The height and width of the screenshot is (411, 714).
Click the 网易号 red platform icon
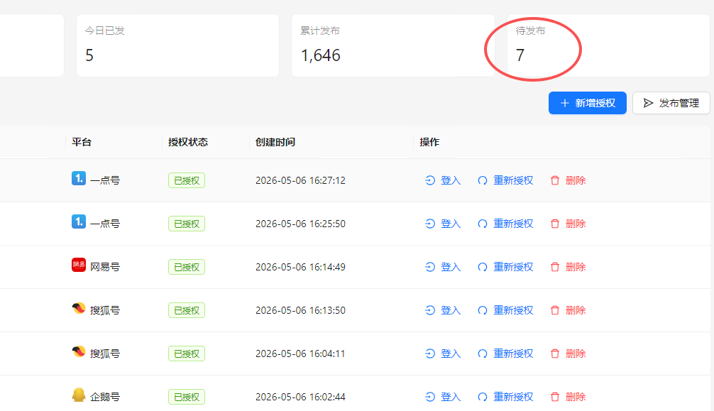pyautogui.click(x=79, y=265)
